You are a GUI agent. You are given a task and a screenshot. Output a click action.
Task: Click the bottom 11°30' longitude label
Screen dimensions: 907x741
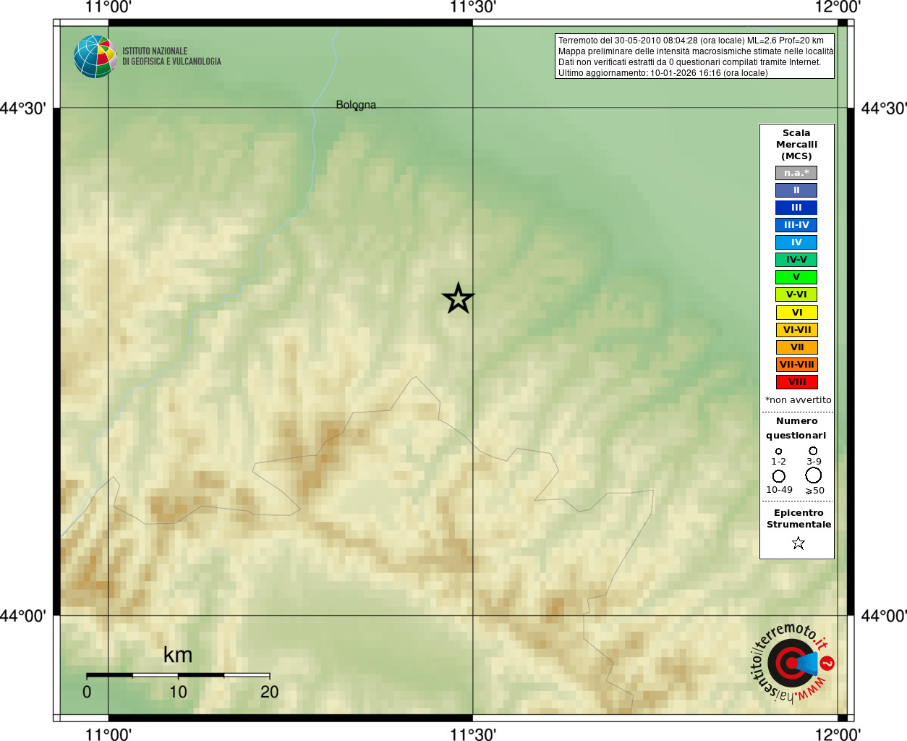pyautogui.click(x=473, y=734)
